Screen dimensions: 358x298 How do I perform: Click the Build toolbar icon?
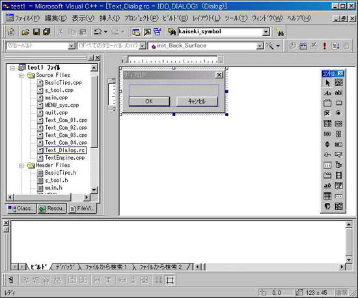[x=303, y=46]
